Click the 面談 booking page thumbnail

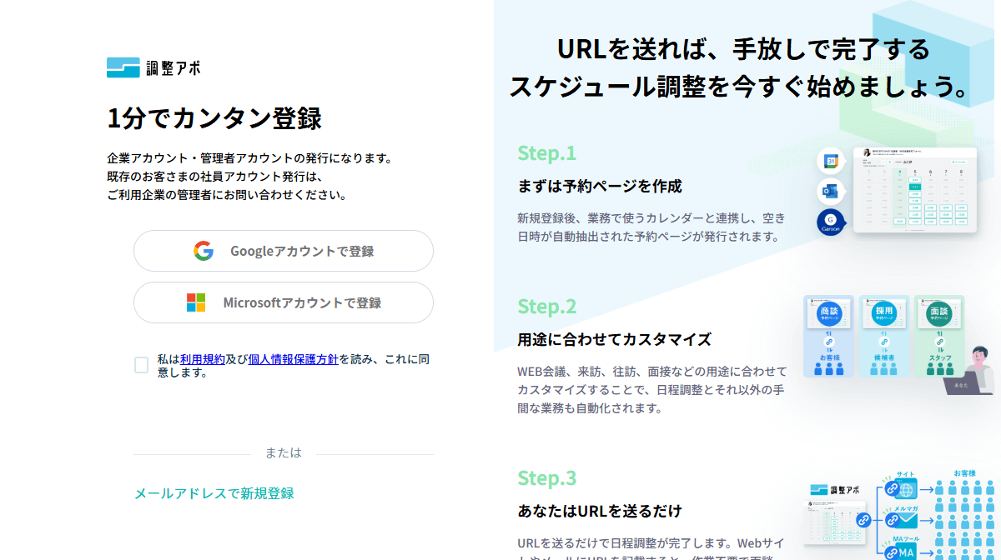[940, 313]
